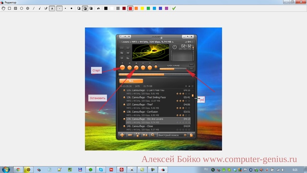Pick the orange color swatch
The image size is (307, 173).
136,9
